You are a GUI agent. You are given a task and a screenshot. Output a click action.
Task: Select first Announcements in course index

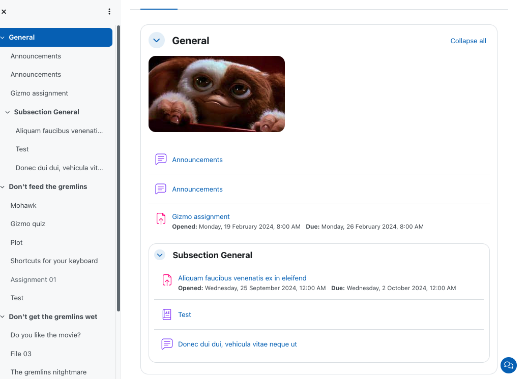(x=36, y=56)
